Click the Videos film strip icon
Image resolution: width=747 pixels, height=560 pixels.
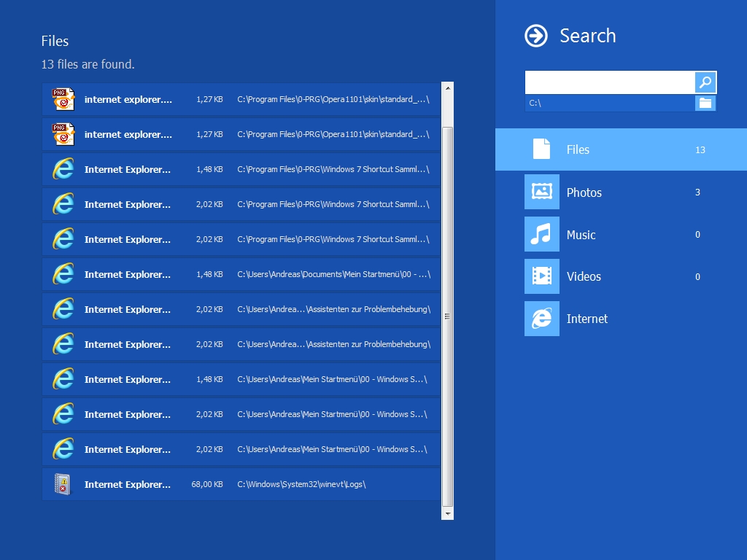coord(542,276)
